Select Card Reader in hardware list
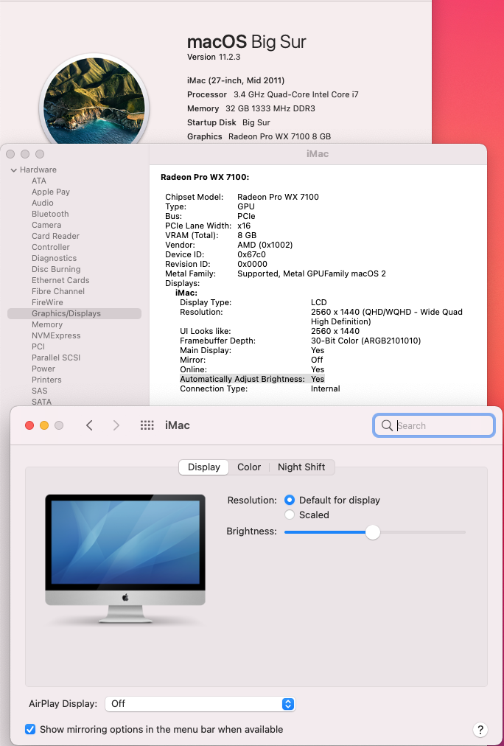 [x=55, y=236]
